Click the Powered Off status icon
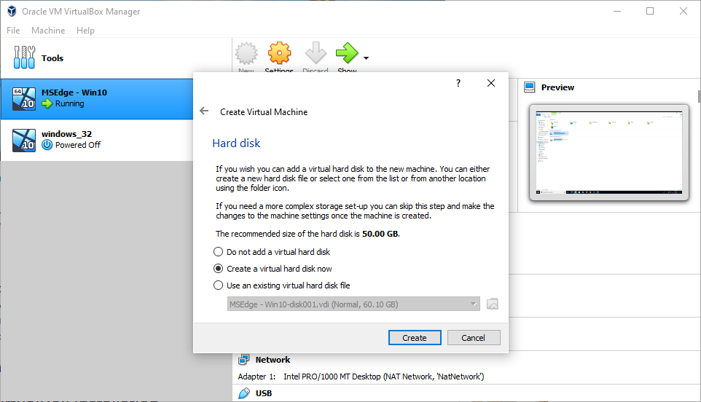Image resolution: width=701 pixels, height=402 pixels. click(47, 145)
